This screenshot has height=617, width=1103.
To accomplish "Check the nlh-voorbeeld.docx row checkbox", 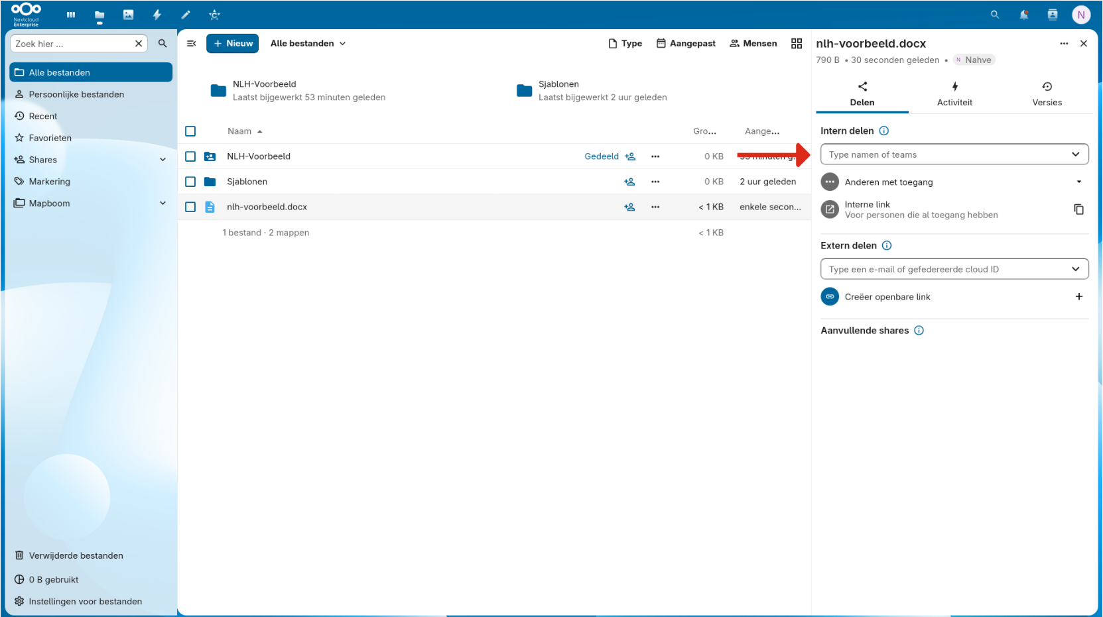I will (190, 207).
